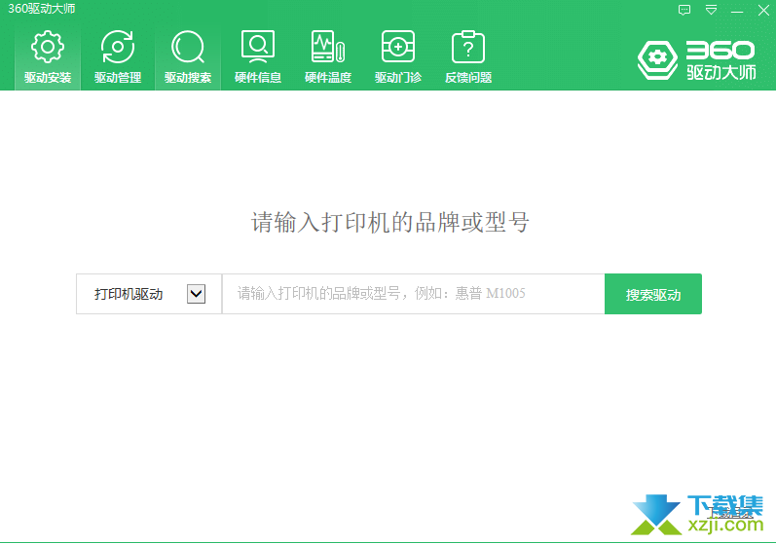Viewport: 776px width, 544px height.
Task: Click the feedback chat bubble icon in title bar
Action: [684, 10]
